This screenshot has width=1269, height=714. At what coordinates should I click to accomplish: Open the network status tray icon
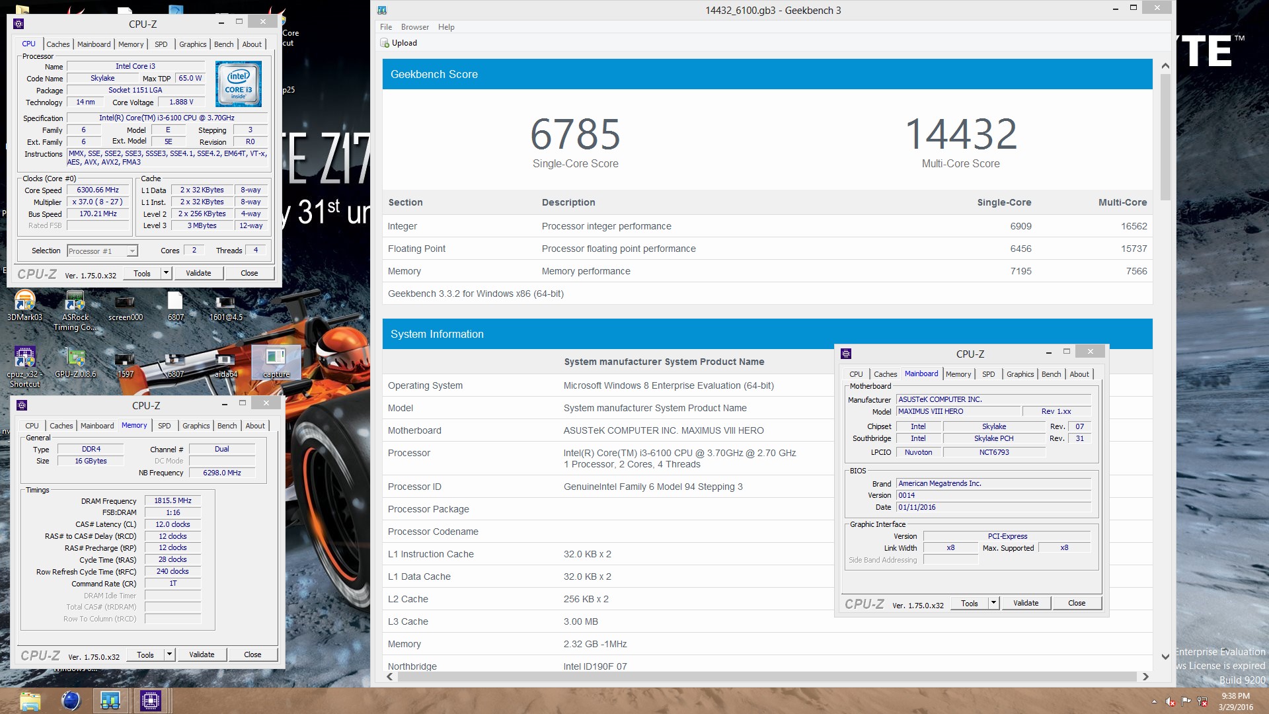click(1202, 701)
